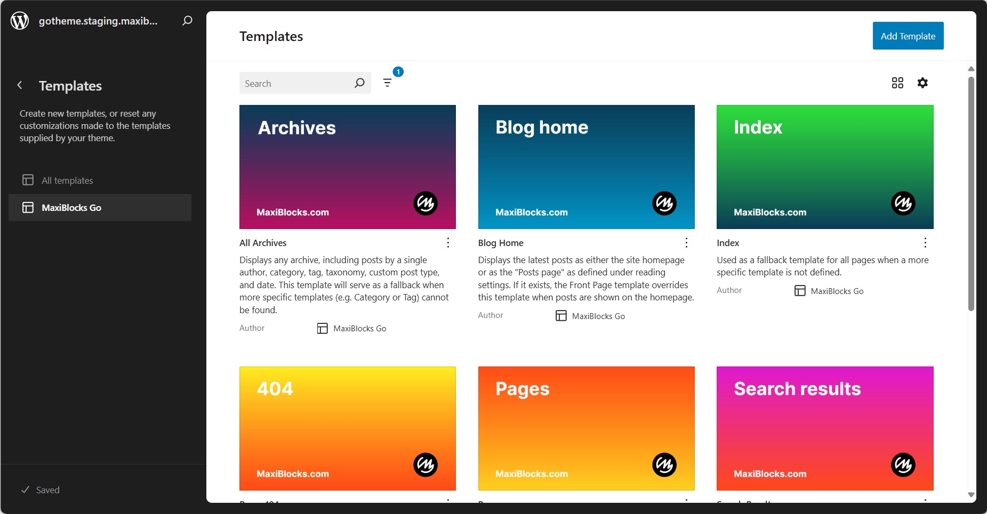Select All templates in sidebar
The height and width of the screenshot is (514, 987).
[100, 181]
